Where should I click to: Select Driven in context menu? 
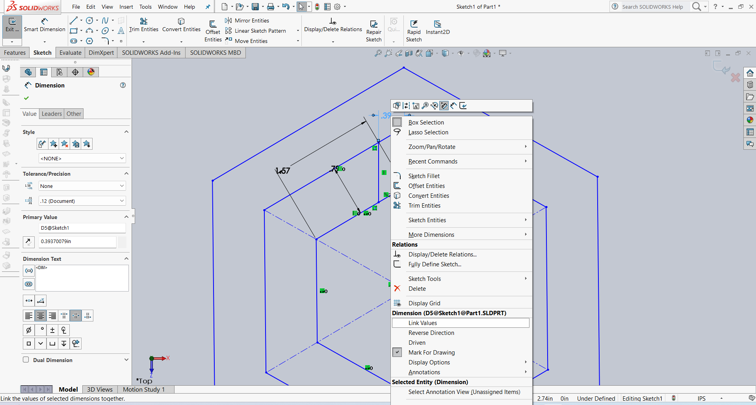pyautogui.click(x=461, y=343)
